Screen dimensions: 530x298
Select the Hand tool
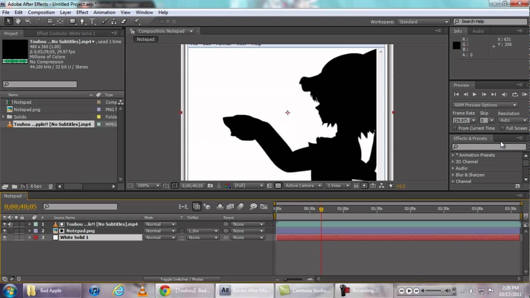(18, 21)
